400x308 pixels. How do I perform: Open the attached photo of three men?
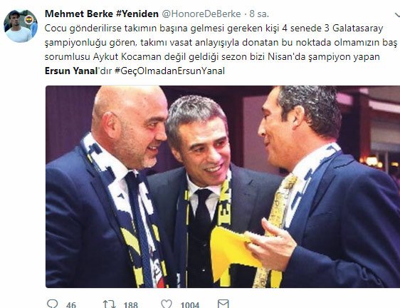[223, 187]
